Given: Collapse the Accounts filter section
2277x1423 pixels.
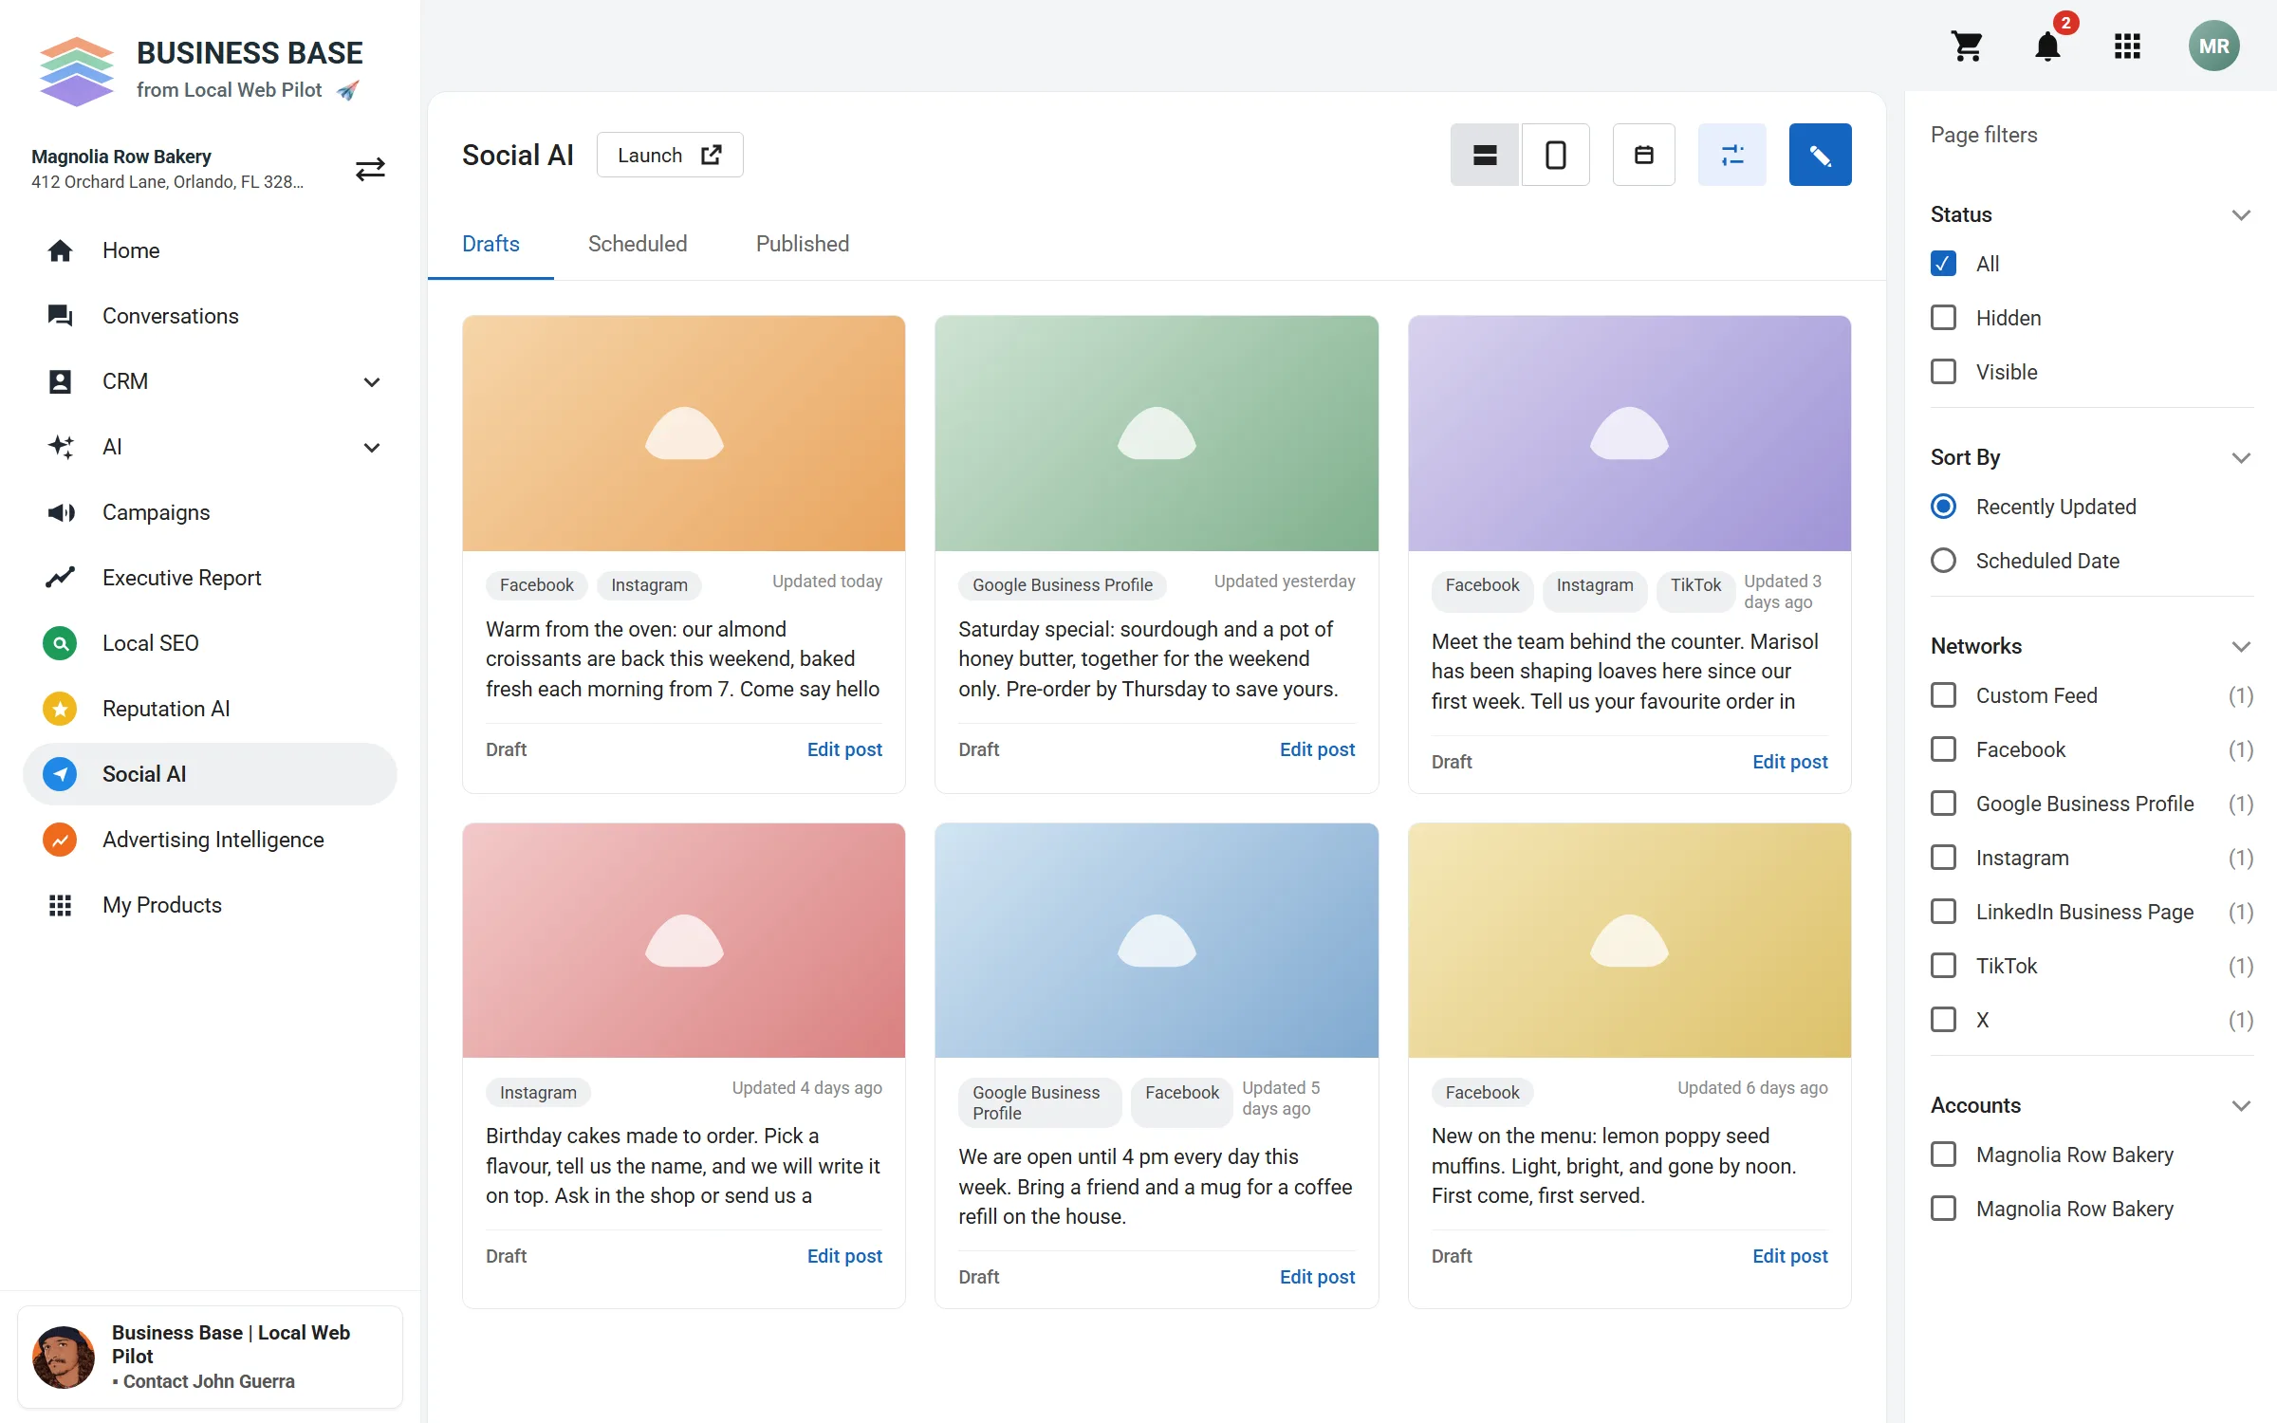Looking at the screenshot, I should [2241, 1105].
